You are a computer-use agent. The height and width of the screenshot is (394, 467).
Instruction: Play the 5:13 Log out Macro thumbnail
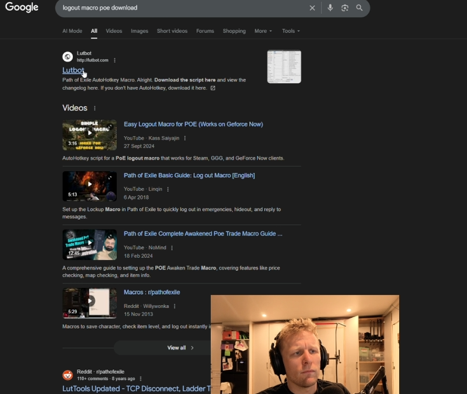pyautogui.click(x=90, y=186)
